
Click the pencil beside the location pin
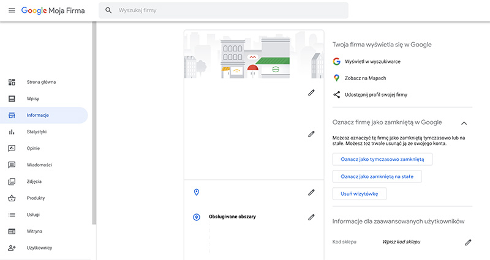[311, 193]
